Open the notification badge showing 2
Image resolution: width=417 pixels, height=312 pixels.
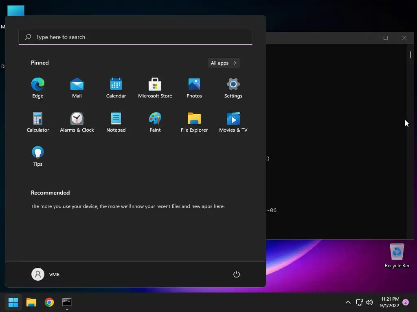pos(406,302)
